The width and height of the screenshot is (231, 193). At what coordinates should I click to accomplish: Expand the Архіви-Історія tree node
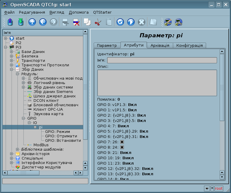[12, 154]
